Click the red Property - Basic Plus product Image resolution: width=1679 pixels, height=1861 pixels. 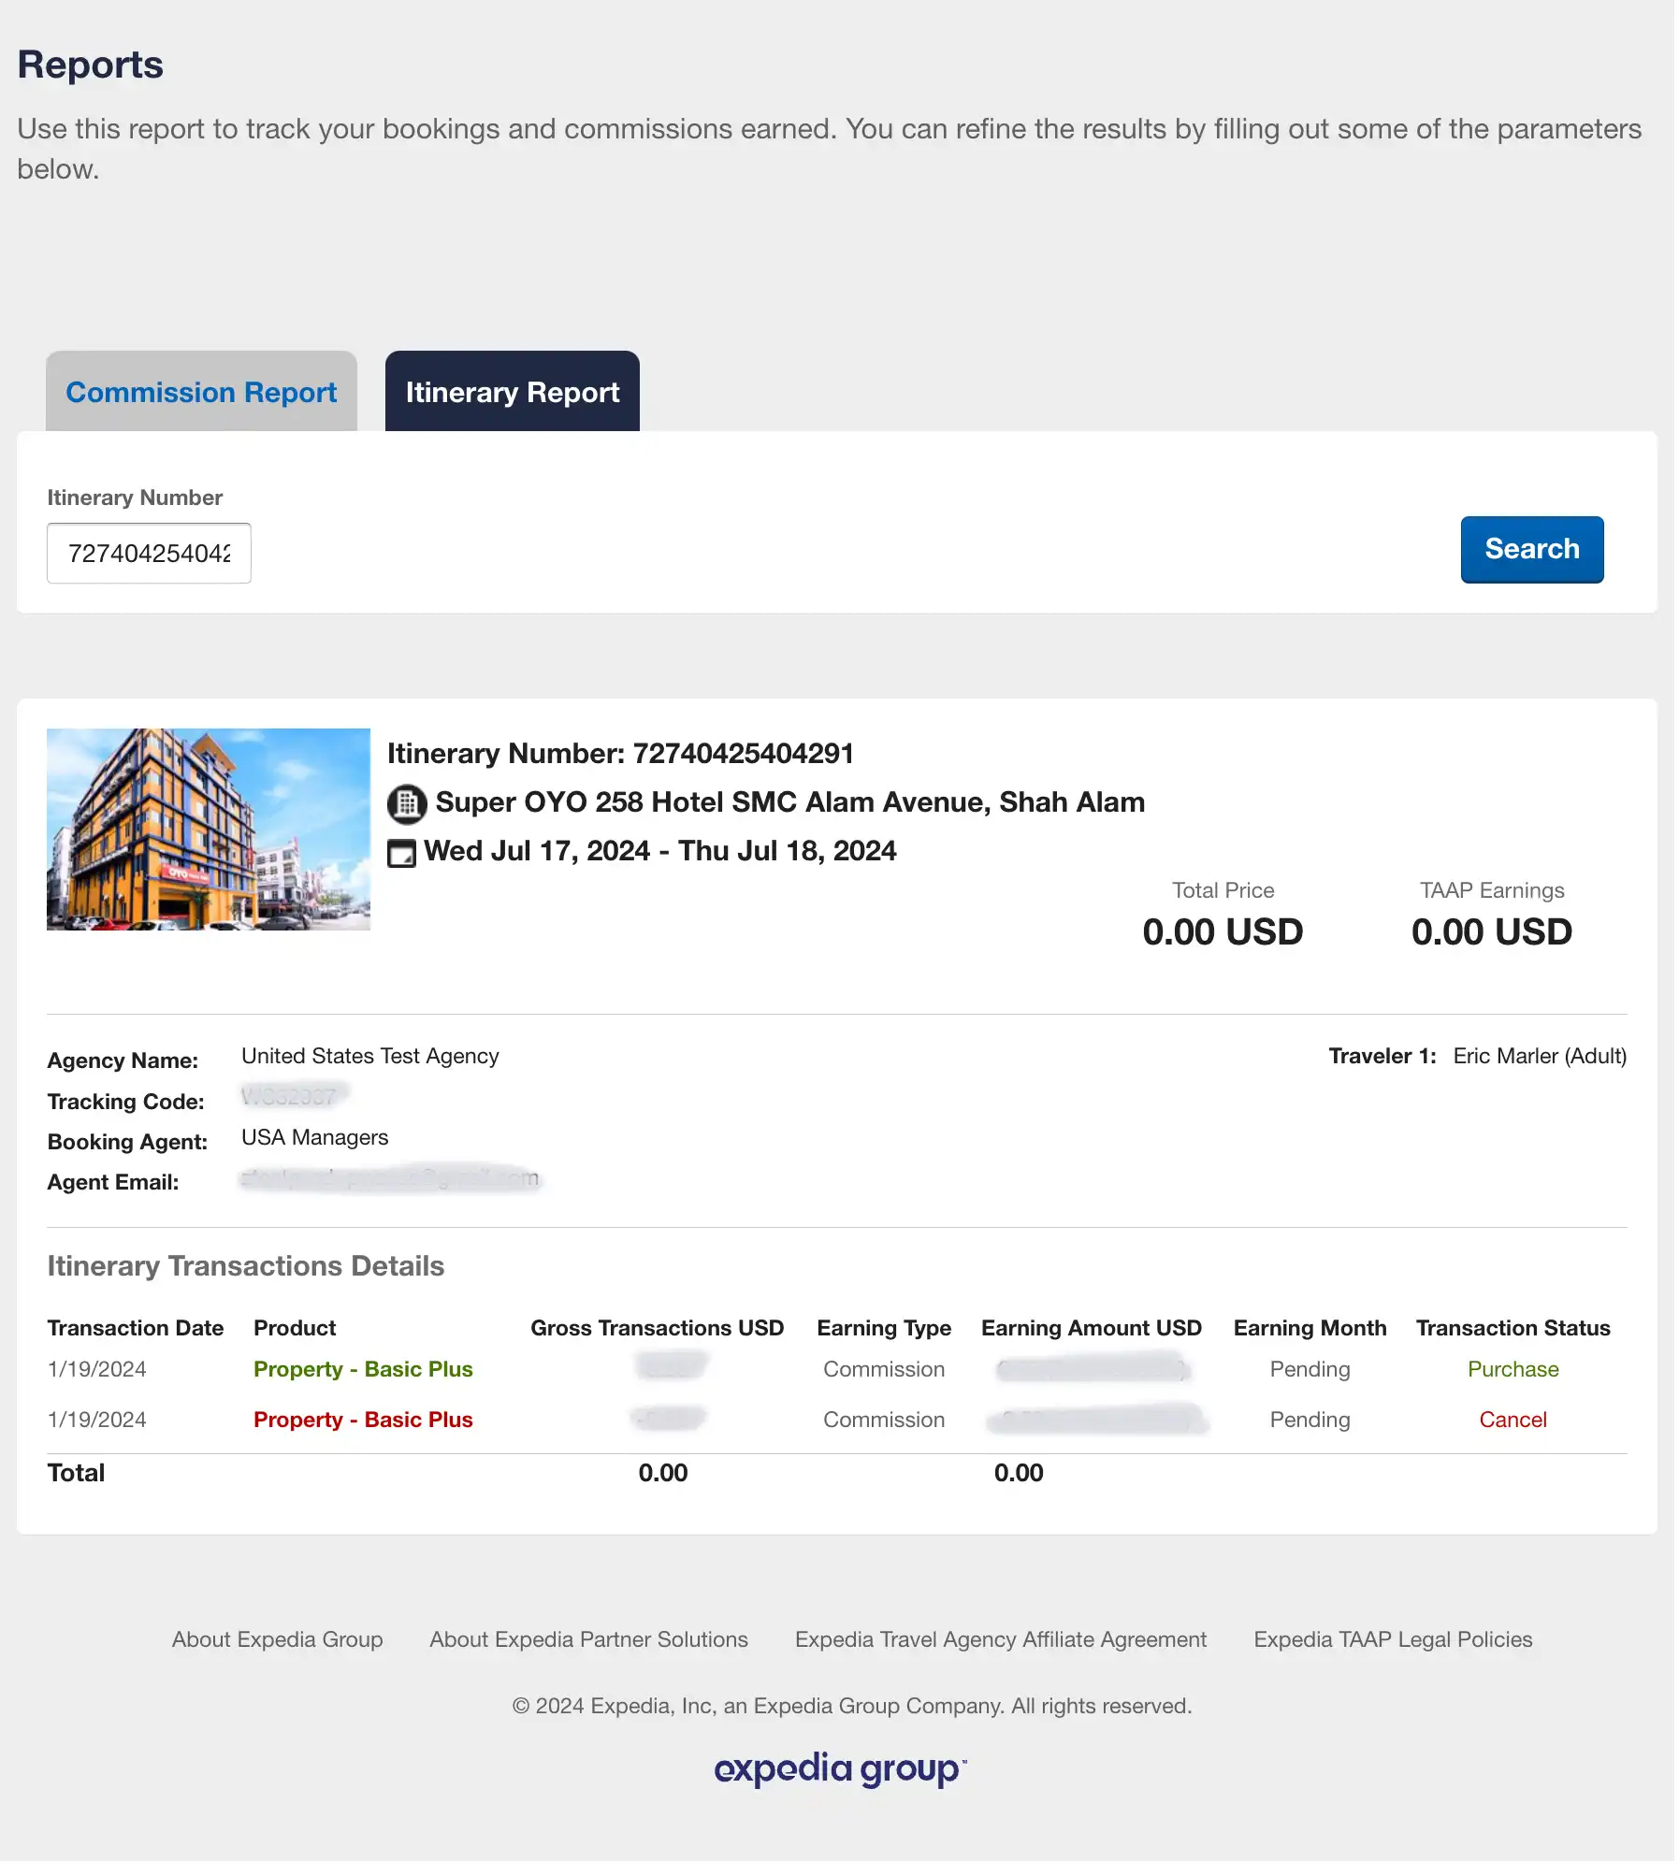pos(363,1420)
